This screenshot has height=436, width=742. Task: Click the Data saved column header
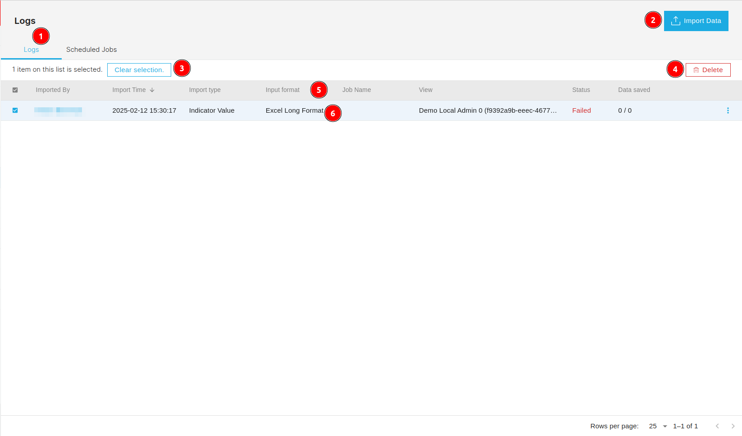(x=634, y=90)
